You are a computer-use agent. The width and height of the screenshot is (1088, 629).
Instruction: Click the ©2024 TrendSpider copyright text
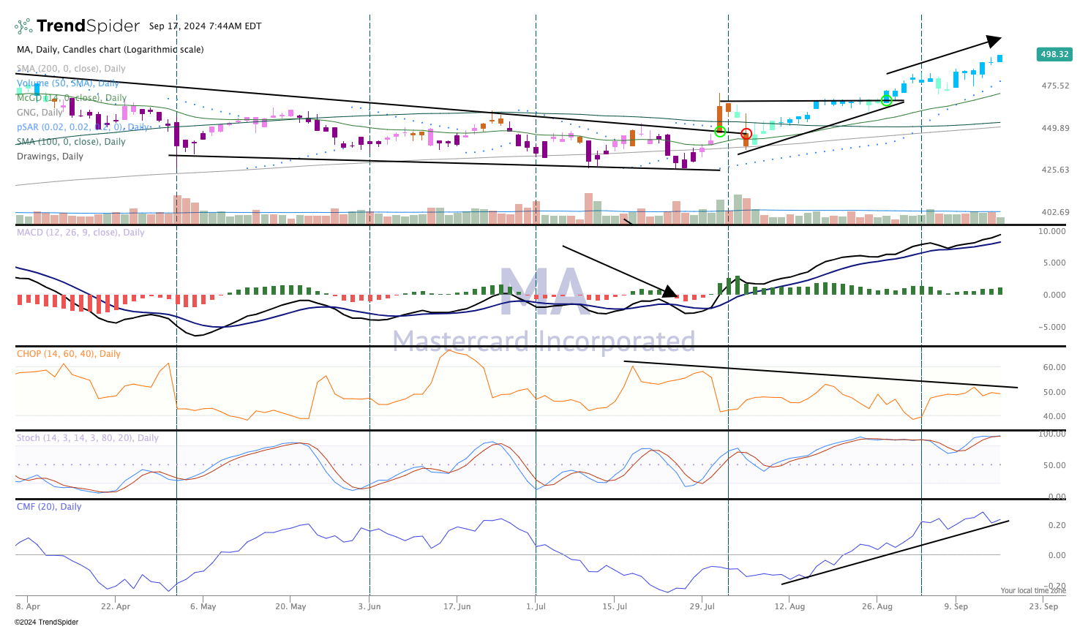(46, 622)
